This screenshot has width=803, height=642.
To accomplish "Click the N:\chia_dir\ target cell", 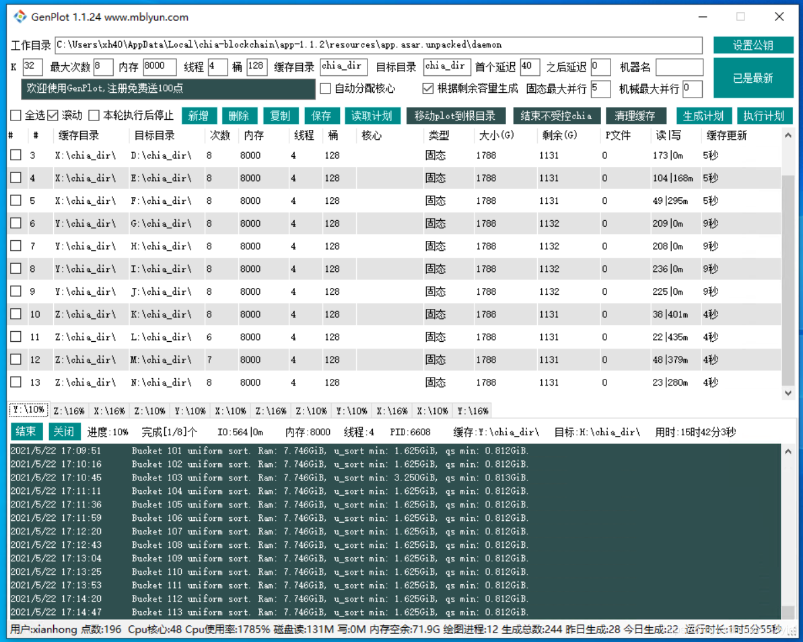I will (x=161, y=382).
